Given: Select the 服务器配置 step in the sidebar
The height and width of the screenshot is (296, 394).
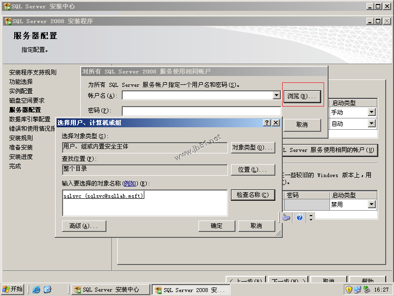Looking at the screenshot, I should coord(25,110).
